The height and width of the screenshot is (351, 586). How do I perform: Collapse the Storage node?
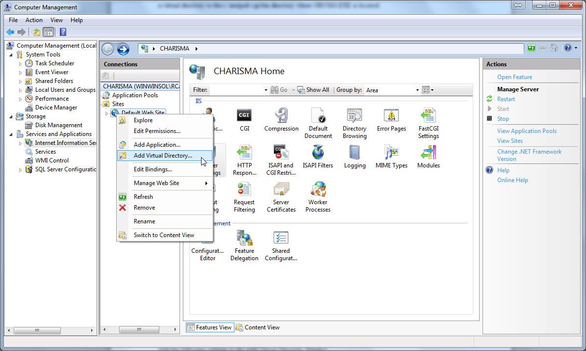pos(11,117)
